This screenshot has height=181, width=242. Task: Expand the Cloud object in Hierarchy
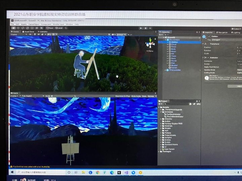pos(168,45)
